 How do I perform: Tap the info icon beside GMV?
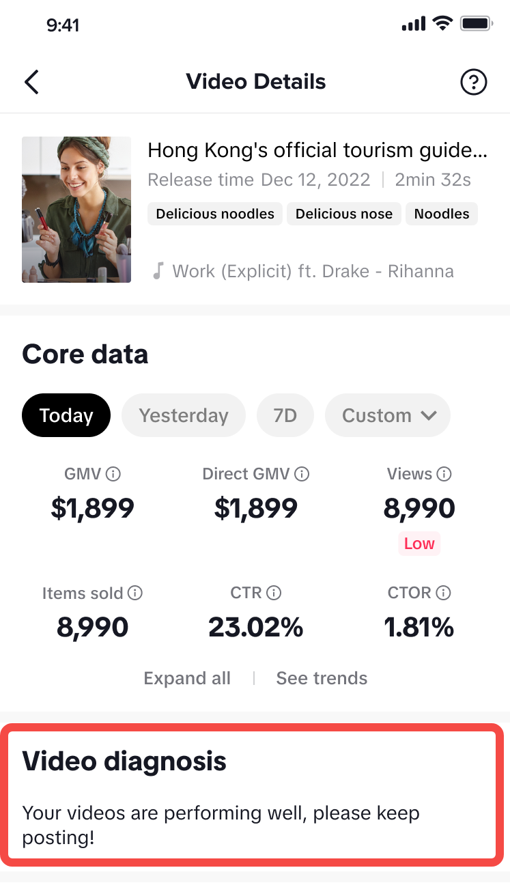[114, 474]
